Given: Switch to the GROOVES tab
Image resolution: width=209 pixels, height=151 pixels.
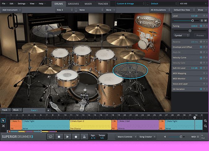Looking at the screenshot, I should pyautogui.click(x=73, y=4).
